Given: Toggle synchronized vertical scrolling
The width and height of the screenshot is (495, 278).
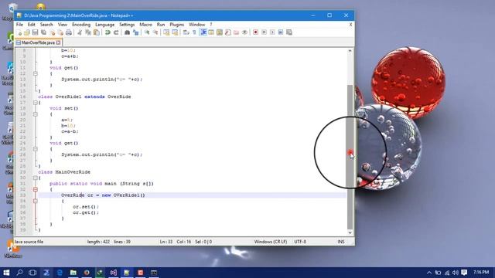Looking at the screenshot, I should point(166,32).
